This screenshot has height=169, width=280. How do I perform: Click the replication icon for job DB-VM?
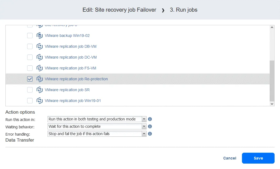click(x=40, y=46)
